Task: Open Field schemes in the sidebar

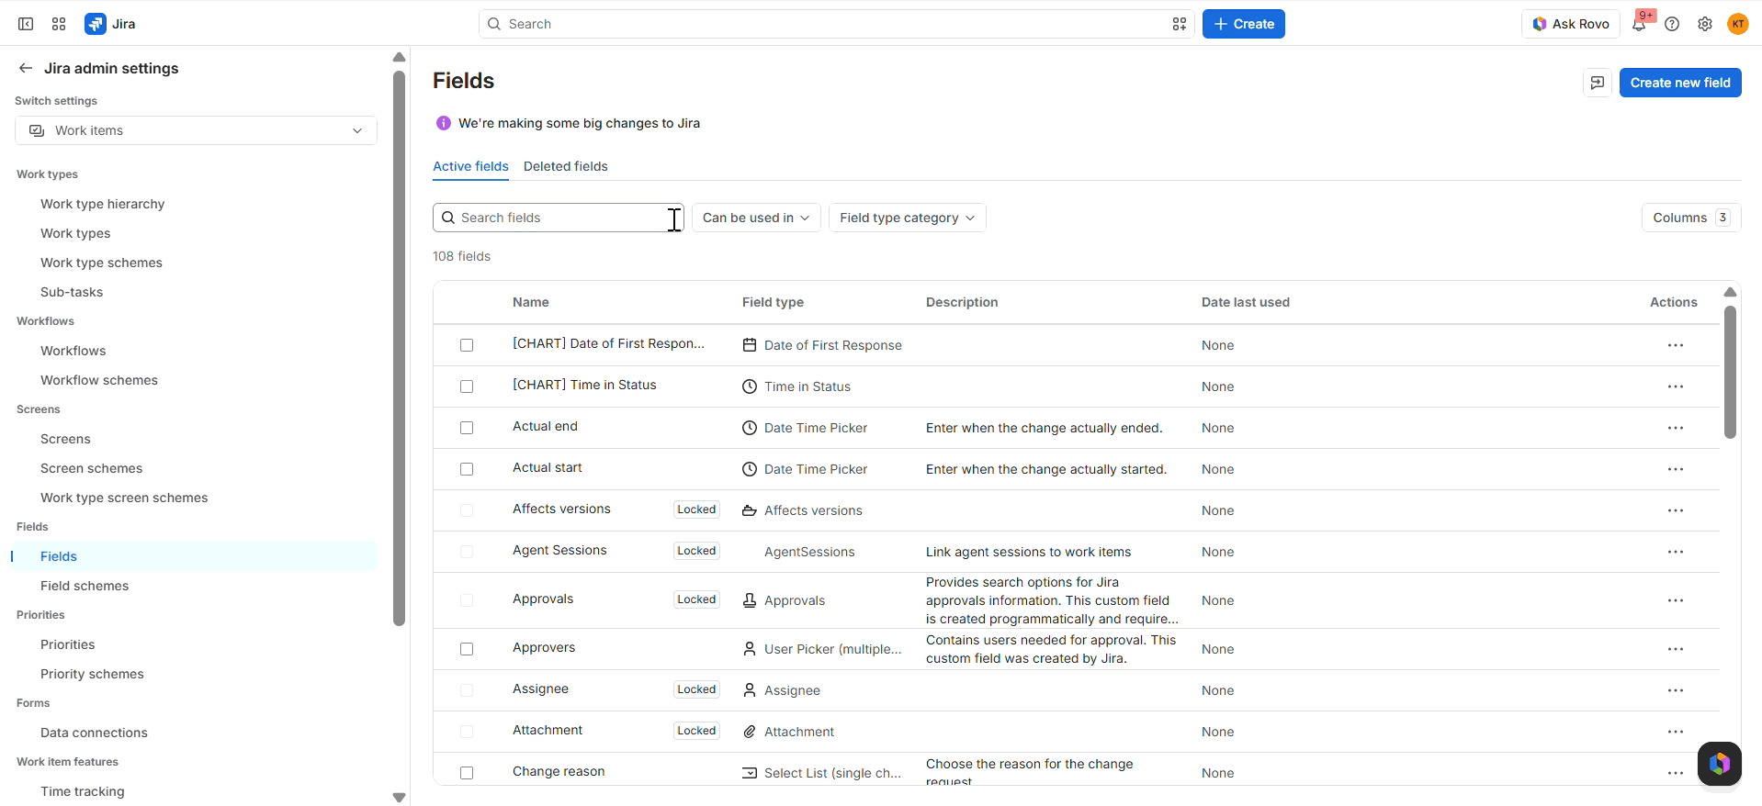Action: 85,586
